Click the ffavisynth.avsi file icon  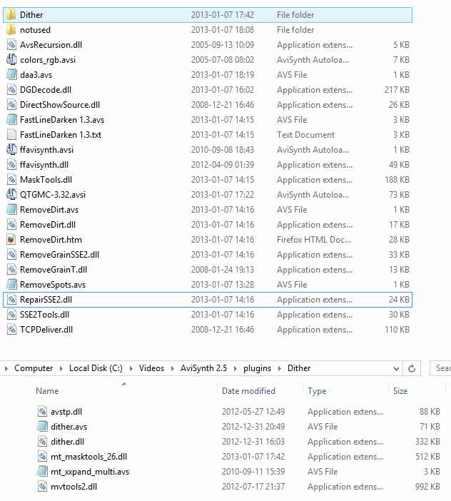11,150
